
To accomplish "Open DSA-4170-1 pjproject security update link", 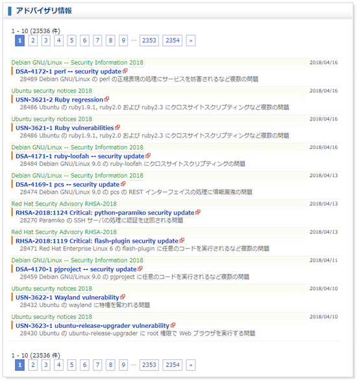I will tap(76, 269).
